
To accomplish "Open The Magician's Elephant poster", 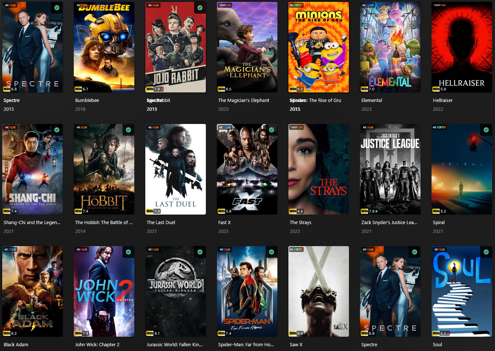I will [247, 47].
